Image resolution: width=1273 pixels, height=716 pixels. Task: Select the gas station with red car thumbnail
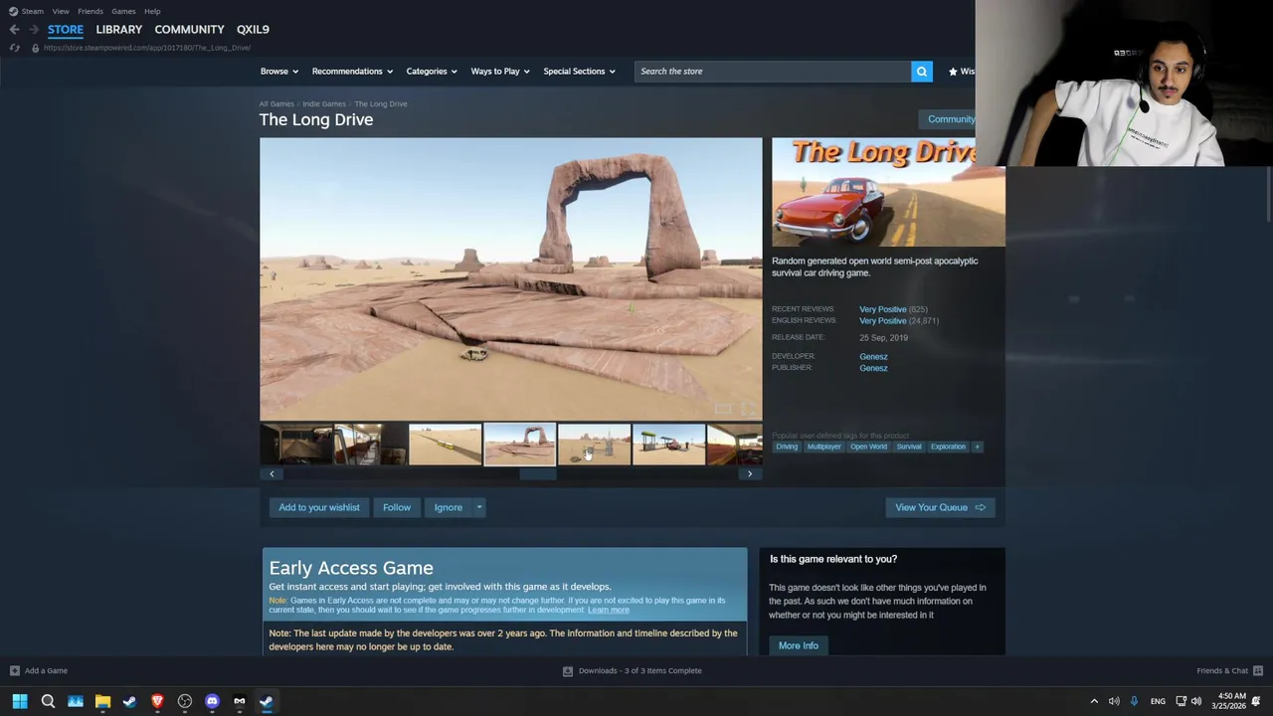(669, 445)
